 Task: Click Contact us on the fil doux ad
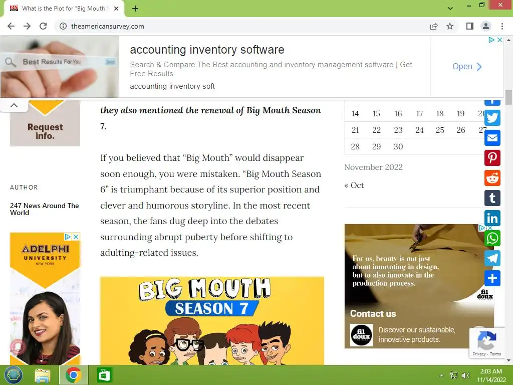click(373, 314)
